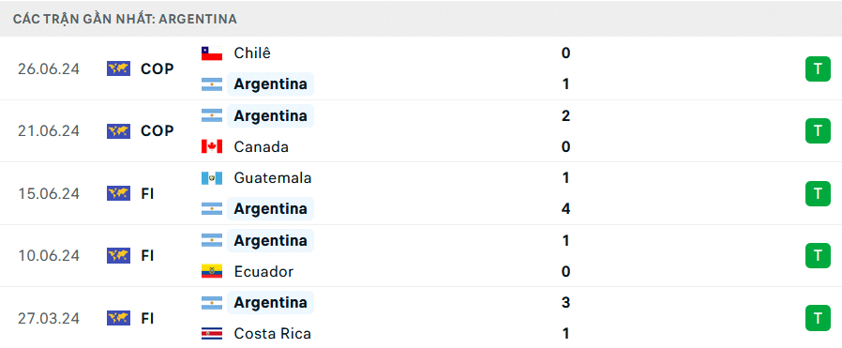Click green T result badge for Canada match
The height and width of the screenshot is (348, 842).
pyautogui.click(x=818, y=131)
